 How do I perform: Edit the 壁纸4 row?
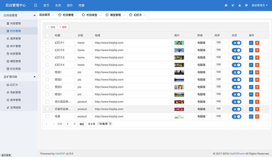(251, 94)
